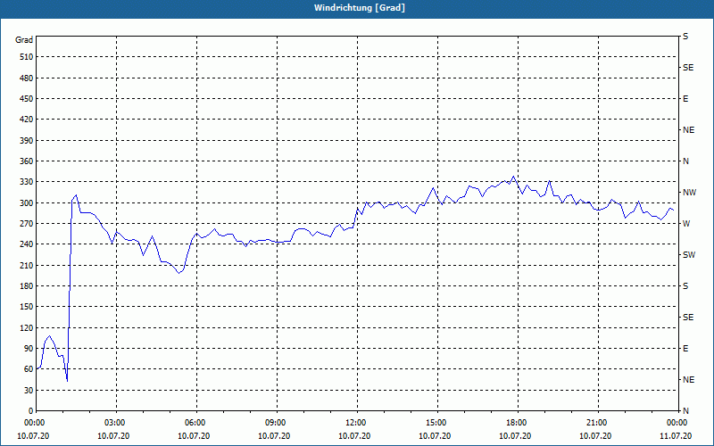Select the 60 value on the left axis
This screenshot has height=446, width=714.
pos(29,369)
